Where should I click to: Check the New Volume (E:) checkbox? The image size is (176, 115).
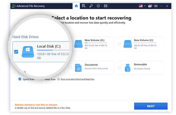[119, 44]
